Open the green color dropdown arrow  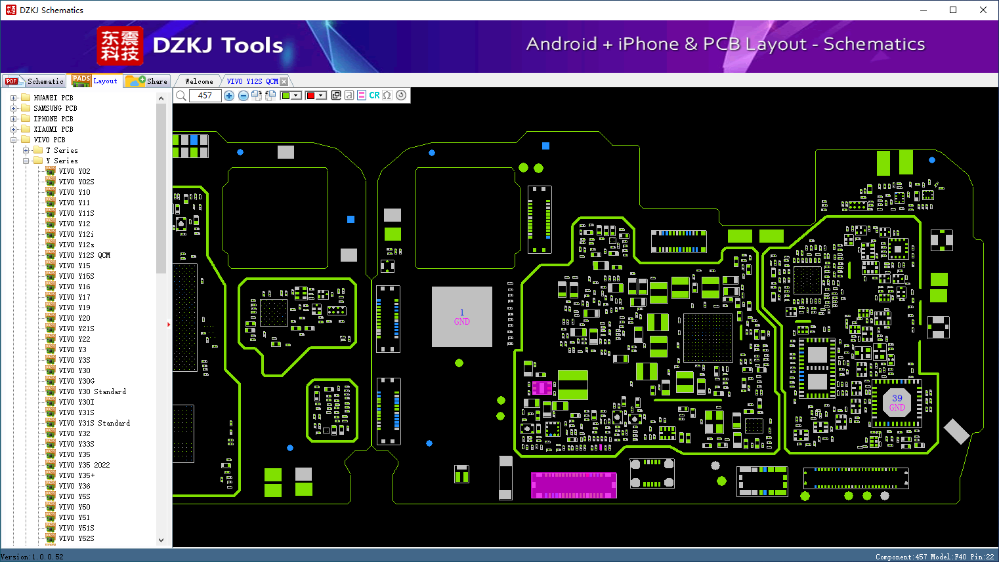pyautogui.click(x=297, y=96)
